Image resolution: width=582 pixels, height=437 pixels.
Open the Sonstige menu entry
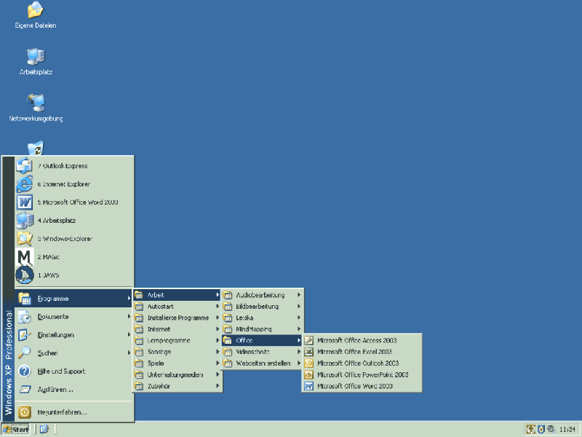coord(178,352)
